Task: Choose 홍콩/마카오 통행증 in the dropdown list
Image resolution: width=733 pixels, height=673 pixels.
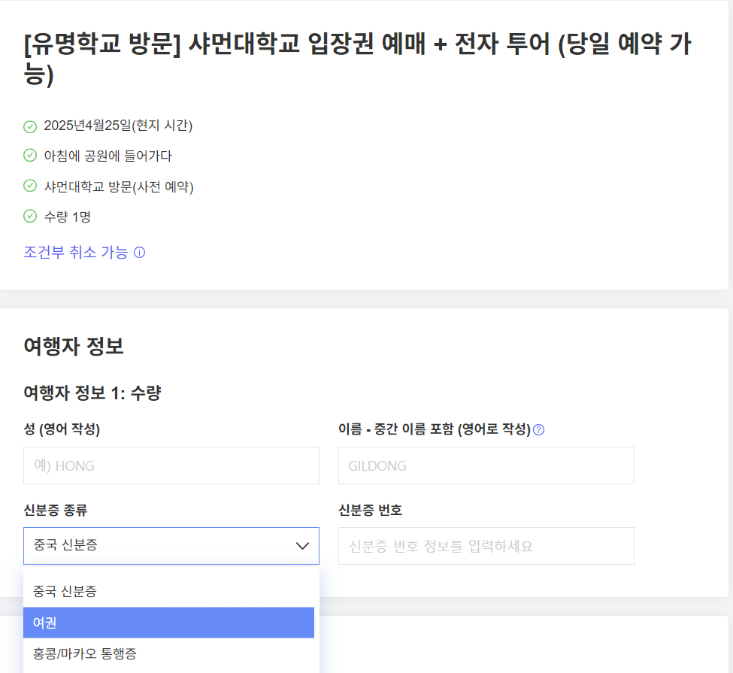Action: coord(169,654)
